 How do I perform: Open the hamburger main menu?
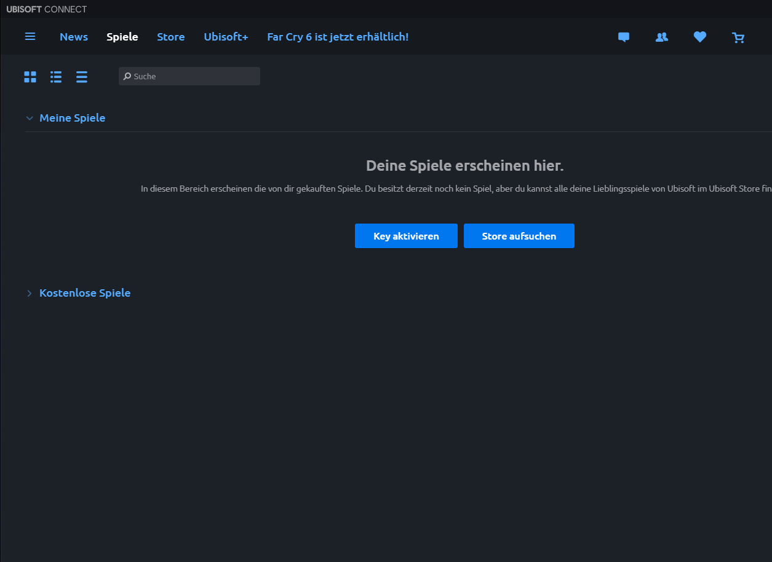[30, 36]
